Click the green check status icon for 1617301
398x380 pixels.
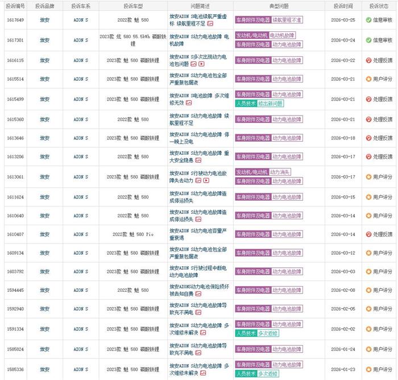tap(368, 40)
